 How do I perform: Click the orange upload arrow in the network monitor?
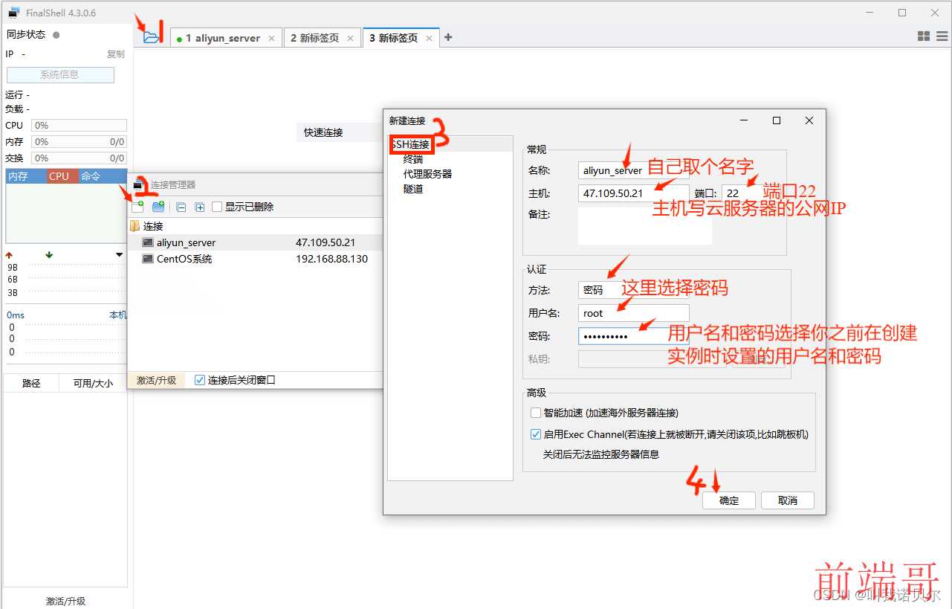(10, 254)
